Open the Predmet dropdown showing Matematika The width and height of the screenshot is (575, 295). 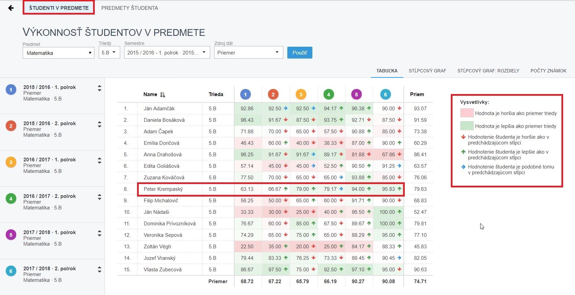pos(58,53)
